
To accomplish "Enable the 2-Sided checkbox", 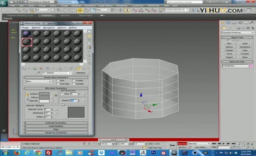I will click(73, 81).
